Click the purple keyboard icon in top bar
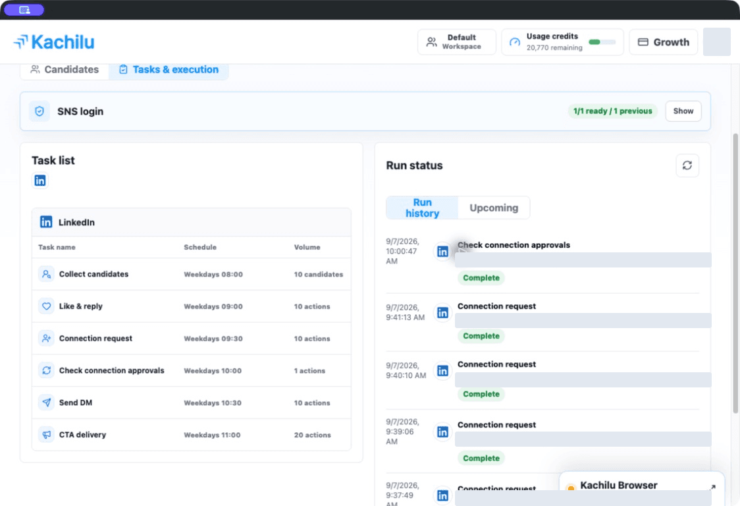Image resolution: width=740 pixels, height=506 pixels. 24,9
